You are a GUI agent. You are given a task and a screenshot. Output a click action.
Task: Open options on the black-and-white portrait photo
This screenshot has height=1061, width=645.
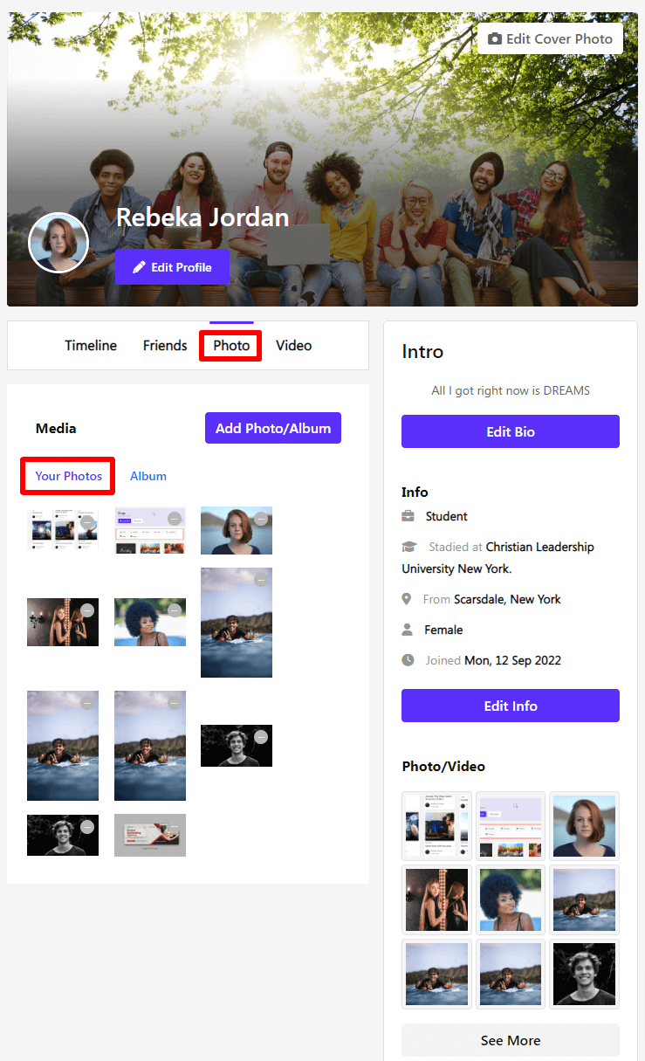260,738
